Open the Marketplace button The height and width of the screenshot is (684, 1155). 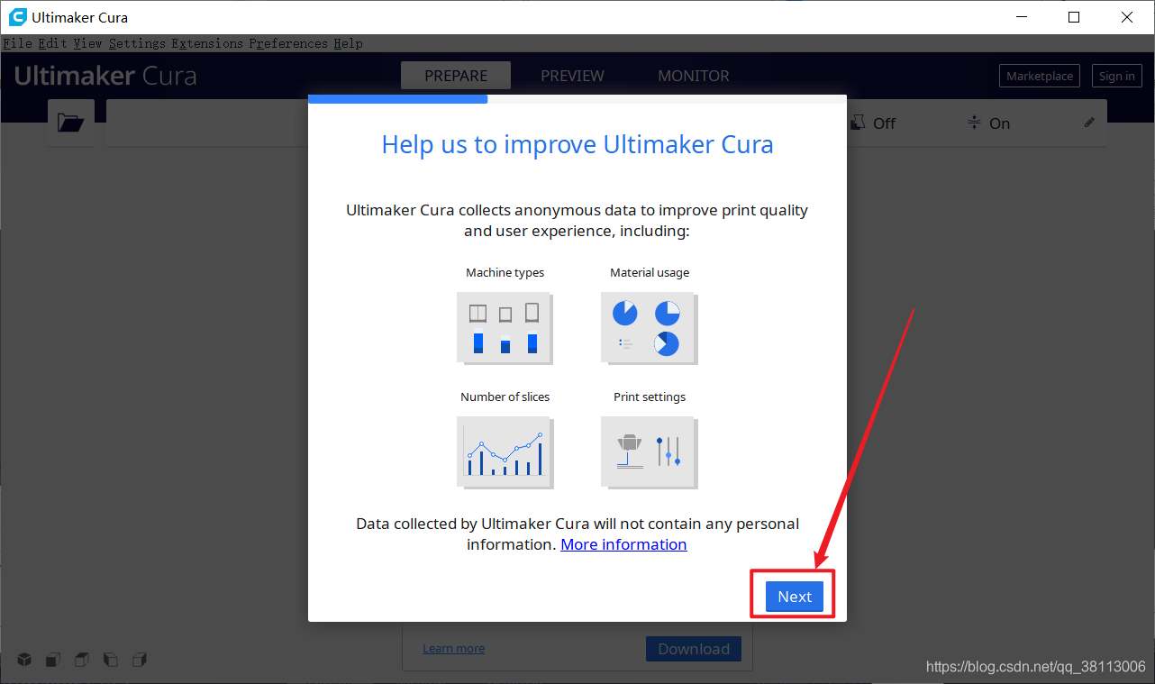coord(1040,76)
